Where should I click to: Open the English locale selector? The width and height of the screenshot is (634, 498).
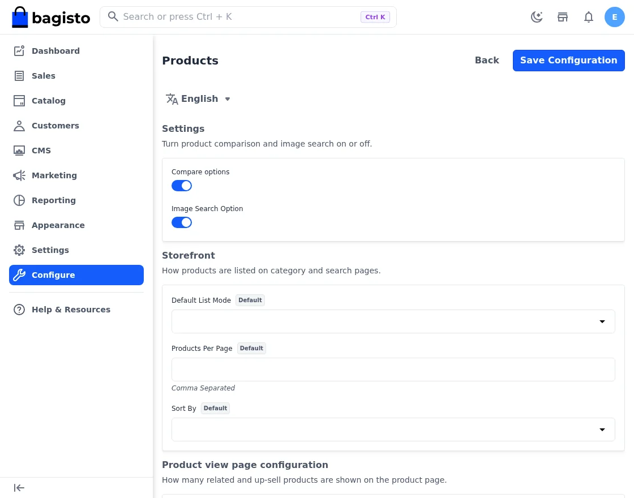(198, 99)
